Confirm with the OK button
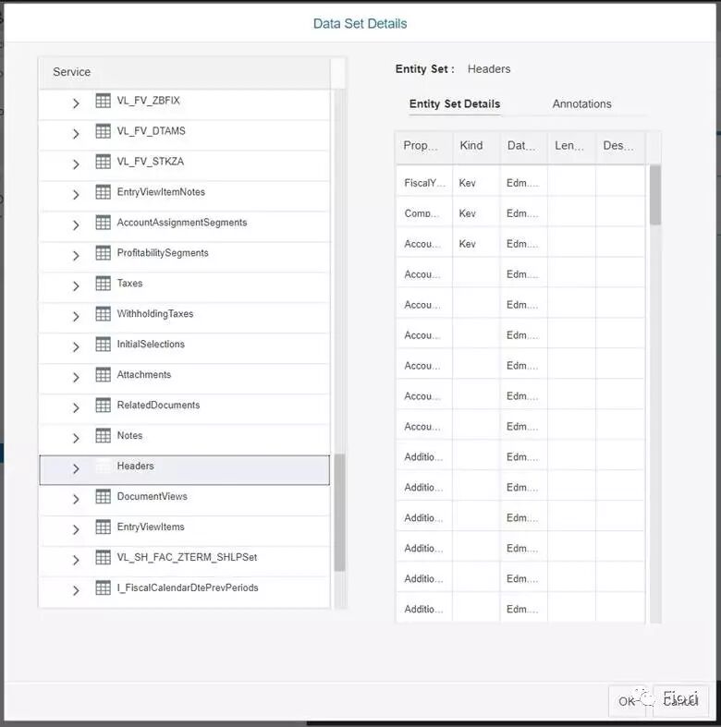721x727 pixels. point(627,701)
